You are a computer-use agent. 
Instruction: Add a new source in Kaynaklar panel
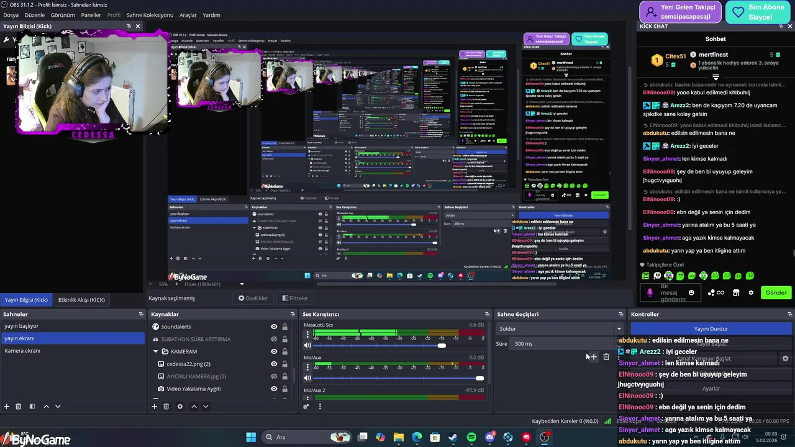(154, 407)
